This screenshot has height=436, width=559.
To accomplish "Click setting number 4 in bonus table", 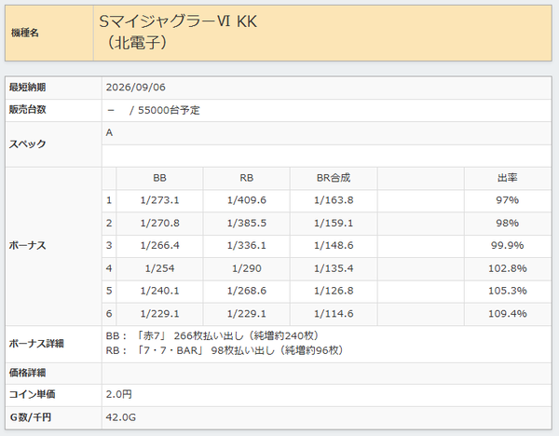I will (109, 268).
